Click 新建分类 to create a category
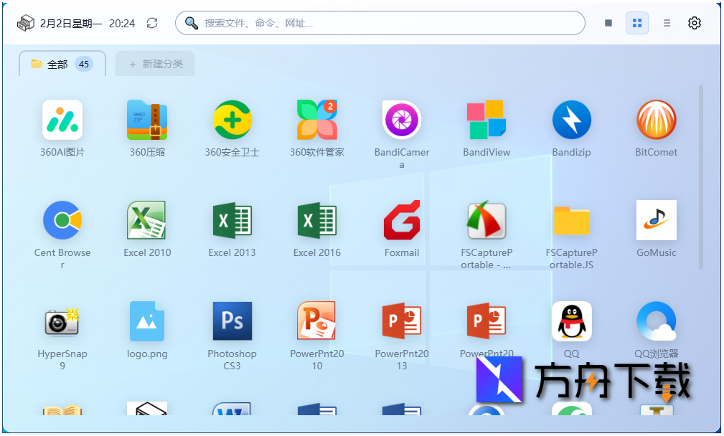The width and height of the screenshot is (724, 436). [x=154, y=64]
